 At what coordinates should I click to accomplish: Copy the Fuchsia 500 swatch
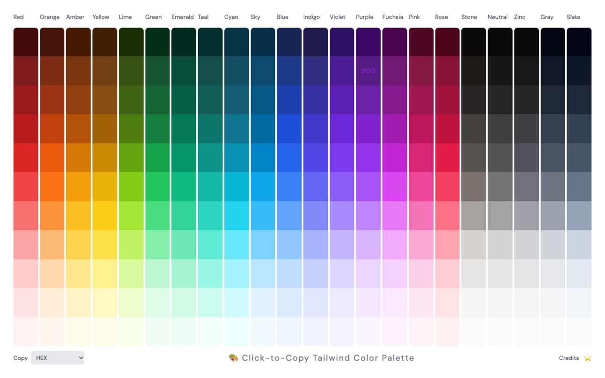394,187
